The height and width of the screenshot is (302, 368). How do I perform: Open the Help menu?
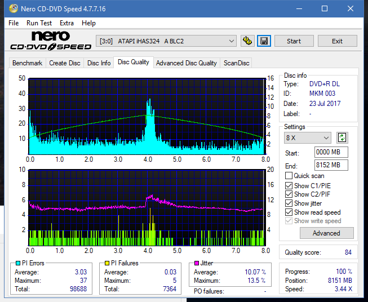click(88, 23)
